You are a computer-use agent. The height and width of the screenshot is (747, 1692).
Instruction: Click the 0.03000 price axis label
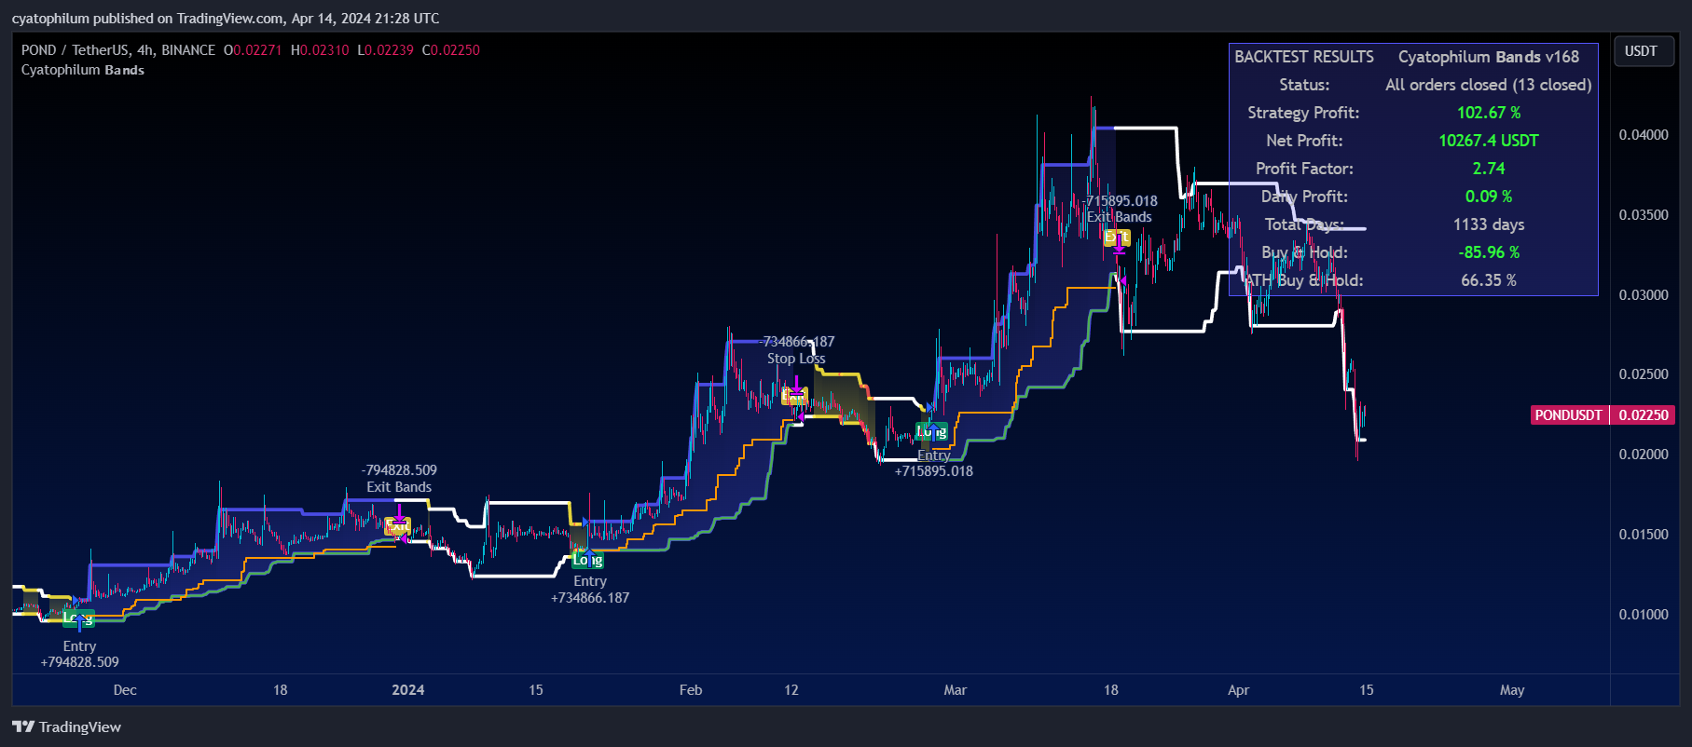(1644, 295)
